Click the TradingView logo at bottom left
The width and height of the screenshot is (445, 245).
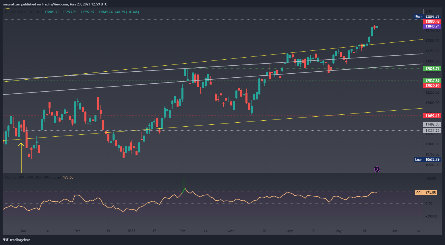16,240
